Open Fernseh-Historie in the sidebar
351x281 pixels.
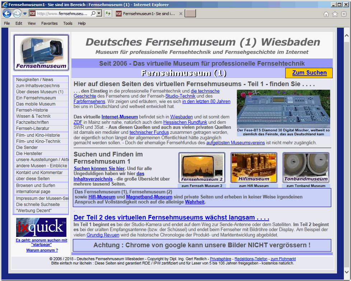coord(41,110)
